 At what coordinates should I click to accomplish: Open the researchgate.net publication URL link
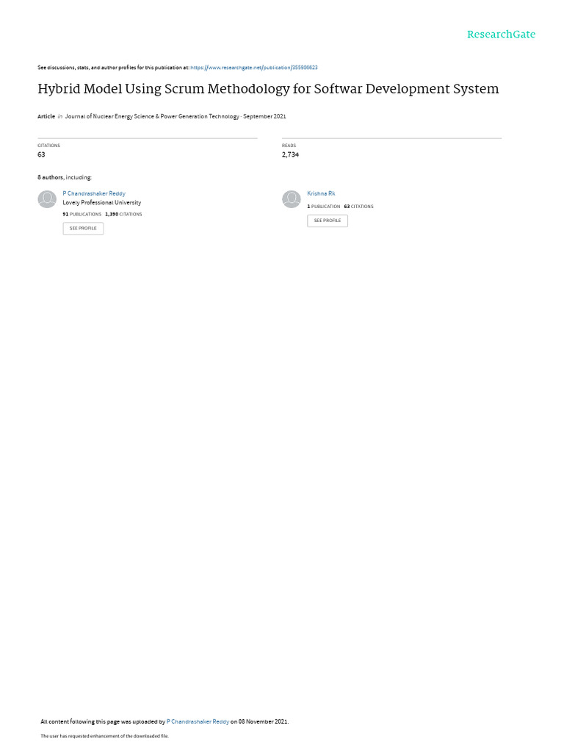tap(253, 68)
